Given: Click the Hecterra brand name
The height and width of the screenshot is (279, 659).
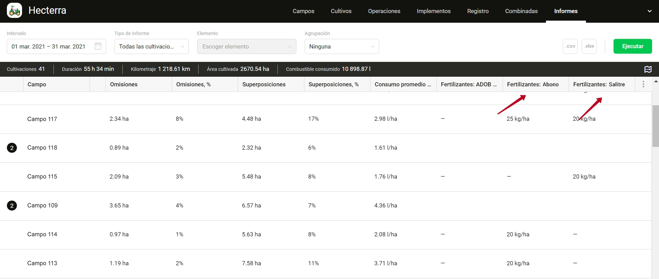Looking at the screenshot, I should coord(47,10).
